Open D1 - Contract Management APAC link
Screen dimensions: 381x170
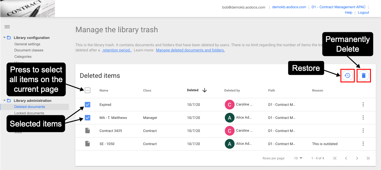coord(338,7)
